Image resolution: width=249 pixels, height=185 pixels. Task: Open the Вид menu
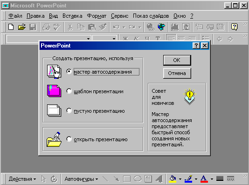53,16
